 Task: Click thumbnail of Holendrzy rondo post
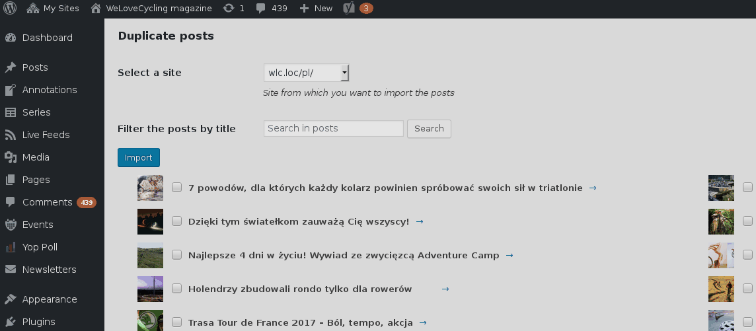coord(151,289)
